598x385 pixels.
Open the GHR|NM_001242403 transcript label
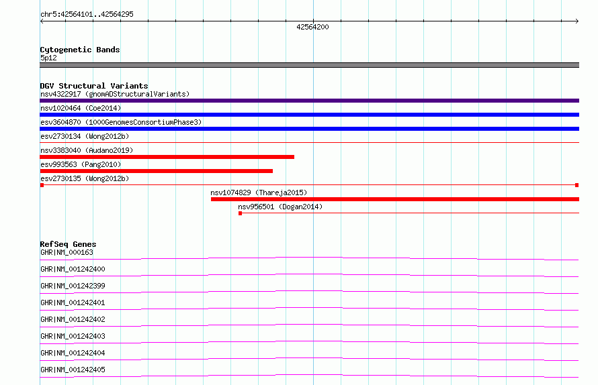tap(73, 336)
